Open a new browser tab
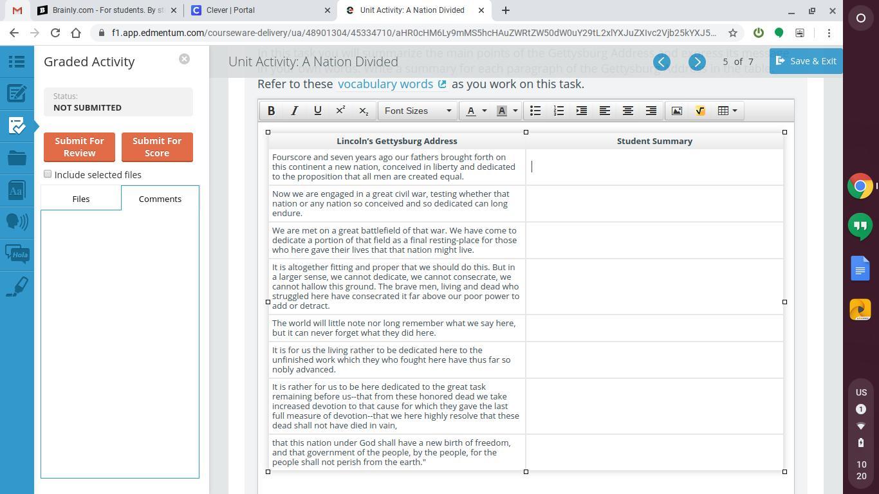The height and width of the screenshot is (494, 879). coord(506,10)
